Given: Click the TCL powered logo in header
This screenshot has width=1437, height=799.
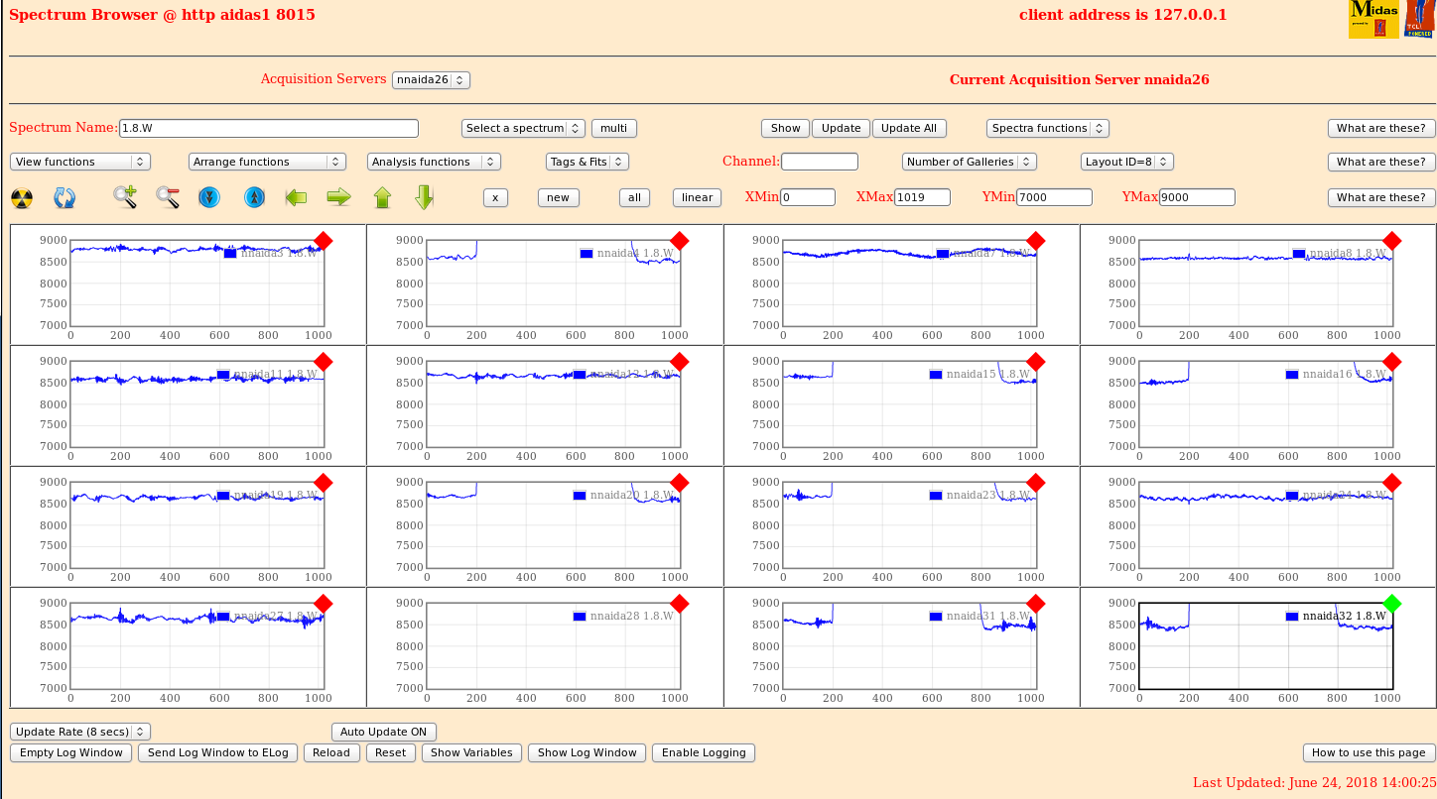Looking at the screenshot, I should click(x=1418, y=19).
